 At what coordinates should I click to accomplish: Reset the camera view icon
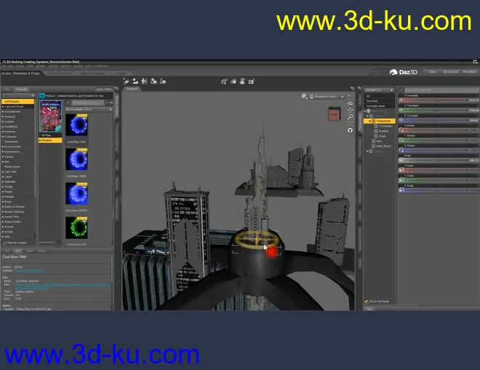pos(351,130)
